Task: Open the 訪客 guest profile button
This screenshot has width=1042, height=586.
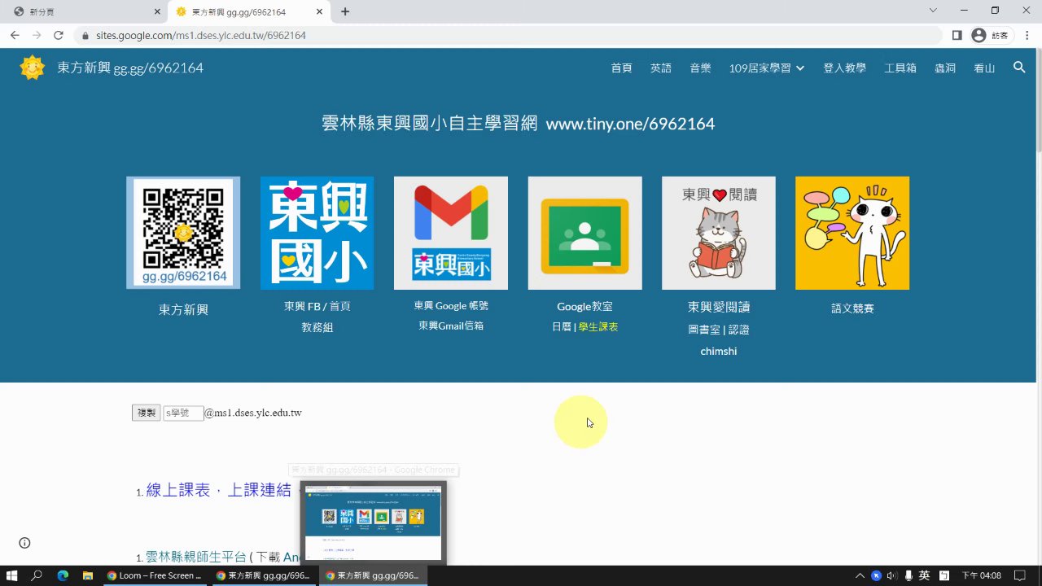Action: click(x=990, y=35)
